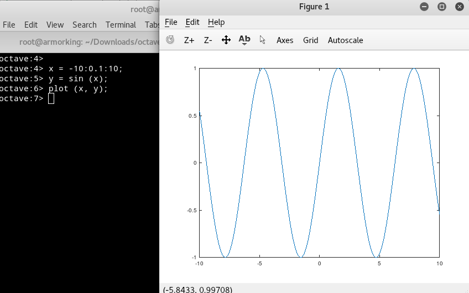Choose the arrow pointer select tool
Screen dimensions: 469x293
click(x=263, y=40)
